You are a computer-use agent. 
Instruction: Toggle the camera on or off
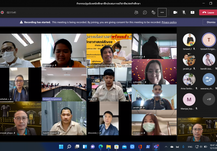pos(175,13)
